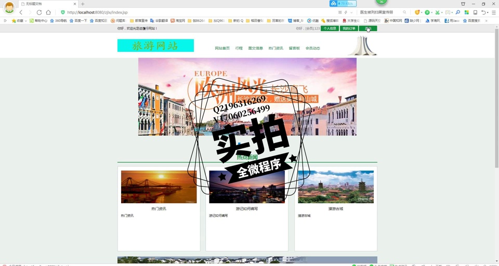Open a new tab with plus icon
Screen dimensions: 499x266
coord(83,4)
